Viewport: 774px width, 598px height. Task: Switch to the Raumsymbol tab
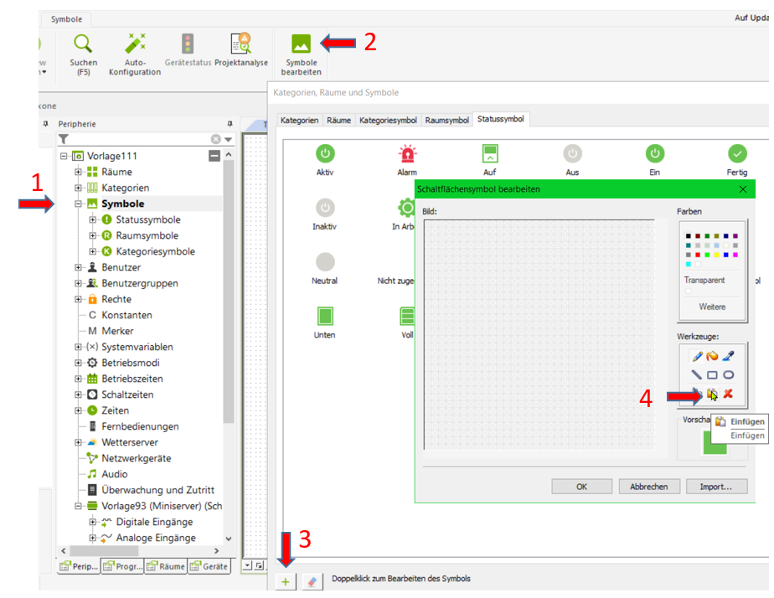[x=446, y=120]
